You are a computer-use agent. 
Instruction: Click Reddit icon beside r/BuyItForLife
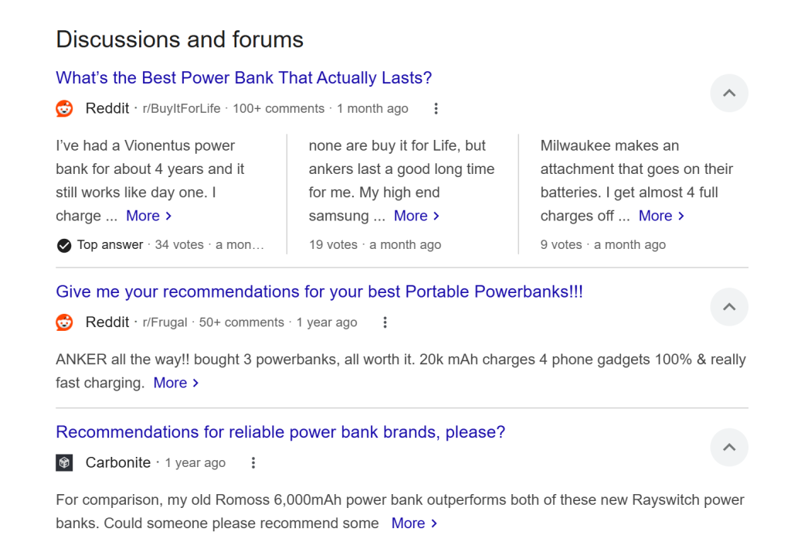(65, 109)
